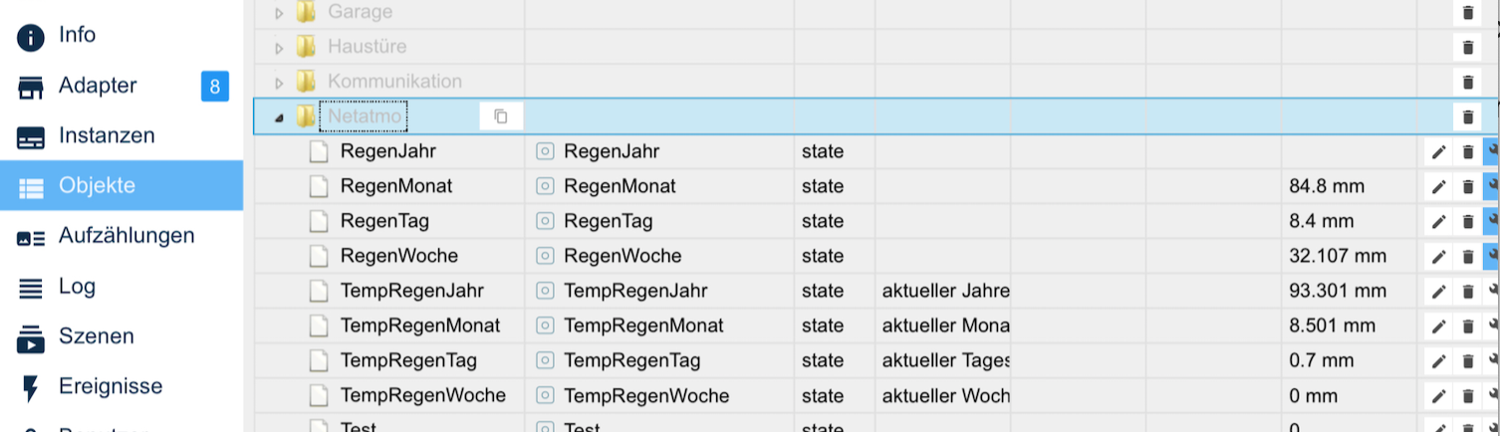Expand the Haustüre folder

coord(279,47)
